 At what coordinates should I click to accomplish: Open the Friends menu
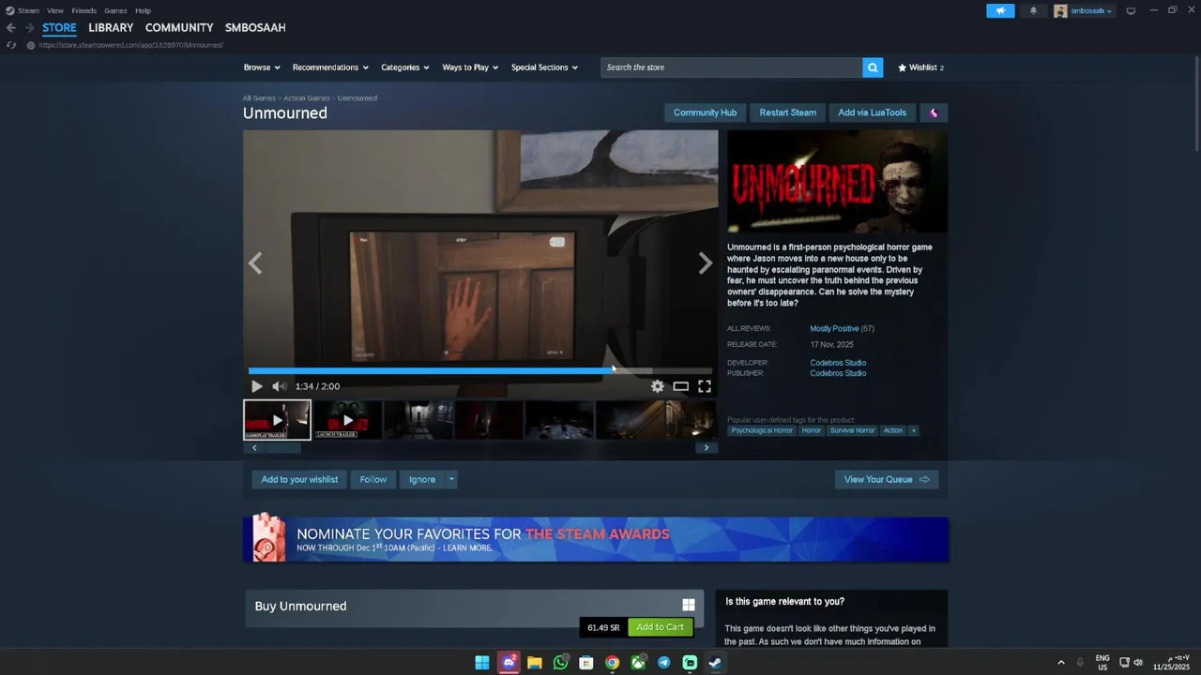point(84,10)
